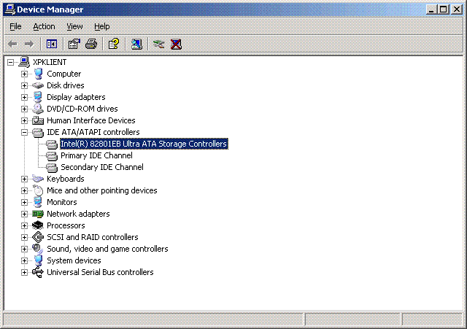Expand the Human Interface Devices node
Viewport: 467px width, 329px height.
coord(24,120)
